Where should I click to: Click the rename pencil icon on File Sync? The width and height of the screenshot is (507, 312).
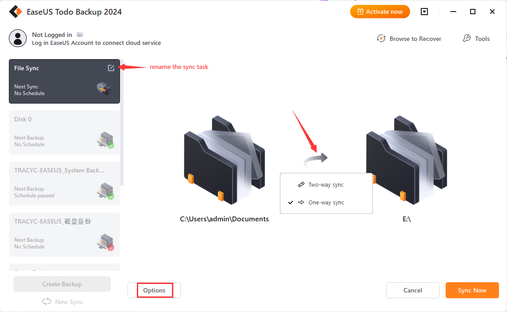click(x=111, y=68)
